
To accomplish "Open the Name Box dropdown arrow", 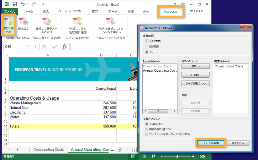I will 28,46.
